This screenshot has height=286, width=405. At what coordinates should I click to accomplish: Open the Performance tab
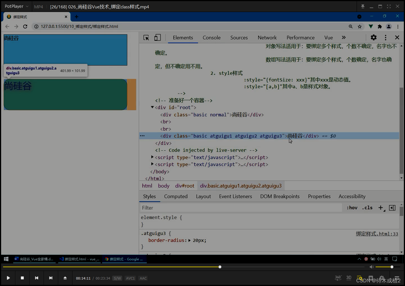[301, 38]
